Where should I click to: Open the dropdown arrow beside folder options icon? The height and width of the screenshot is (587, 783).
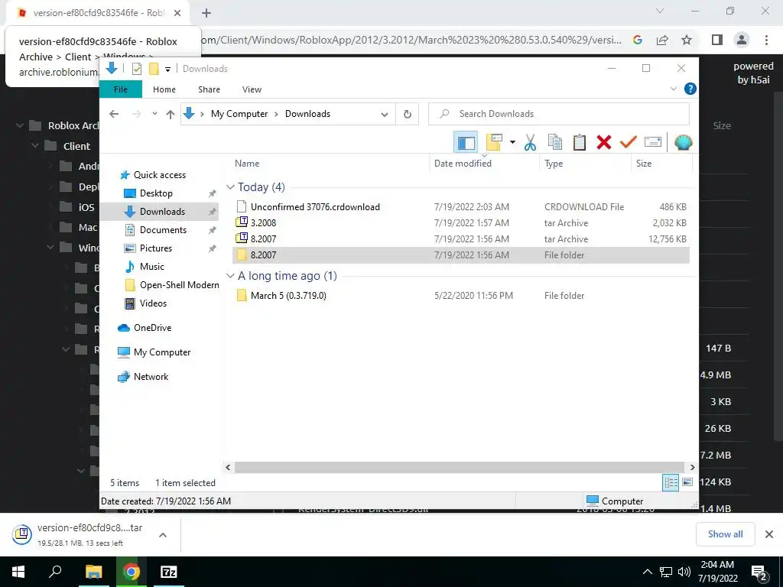(x=512, y=143)
